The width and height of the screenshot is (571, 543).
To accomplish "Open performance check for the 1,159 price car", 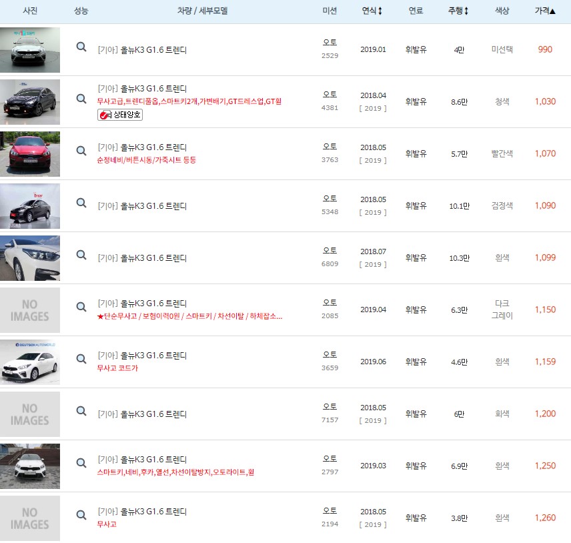I will click(81, 360).
